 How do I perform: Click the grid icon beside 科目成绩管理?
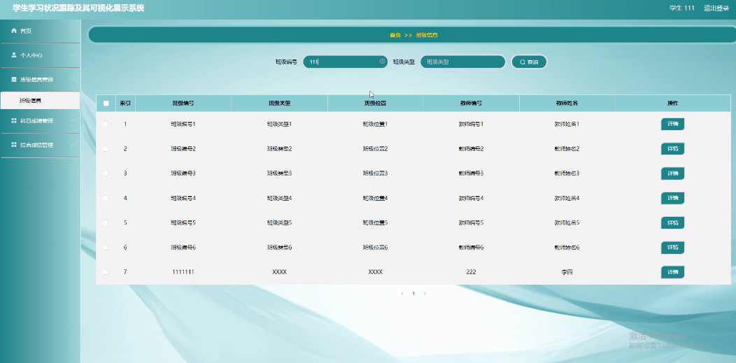13,120
